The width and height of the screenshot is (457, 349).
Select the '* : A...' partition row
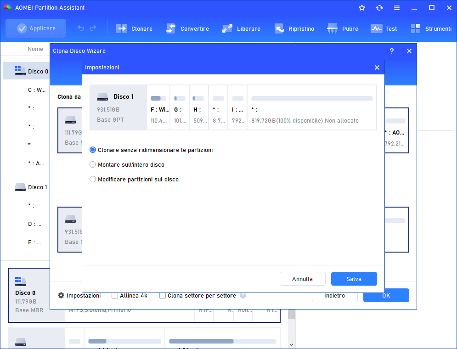[36, 163]
